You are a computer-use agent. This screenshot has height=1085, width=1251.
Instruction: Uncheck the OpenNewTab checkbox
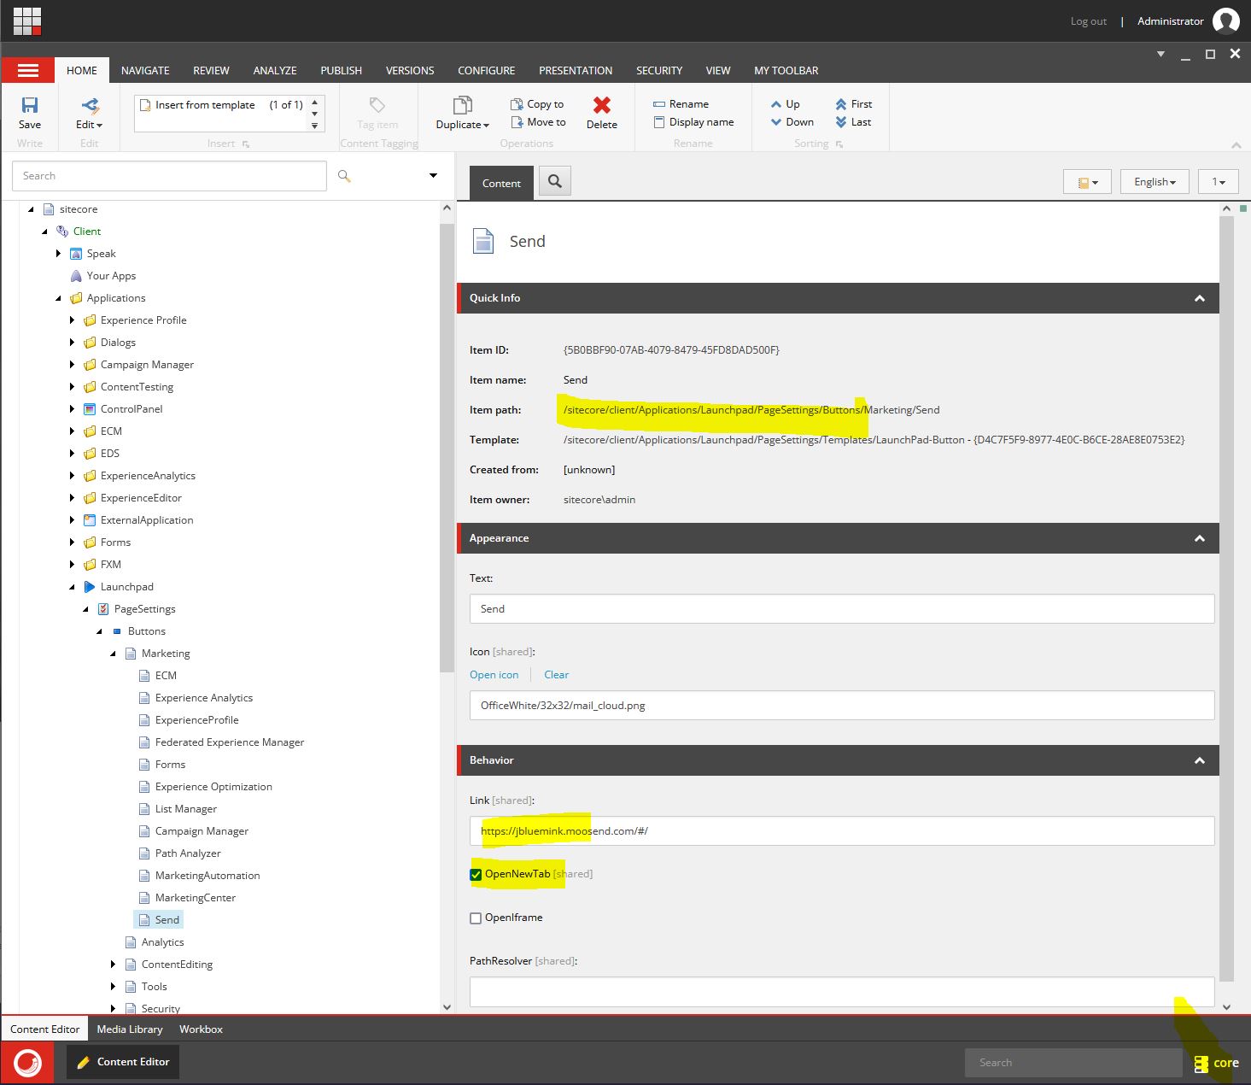tap(476, 875)
